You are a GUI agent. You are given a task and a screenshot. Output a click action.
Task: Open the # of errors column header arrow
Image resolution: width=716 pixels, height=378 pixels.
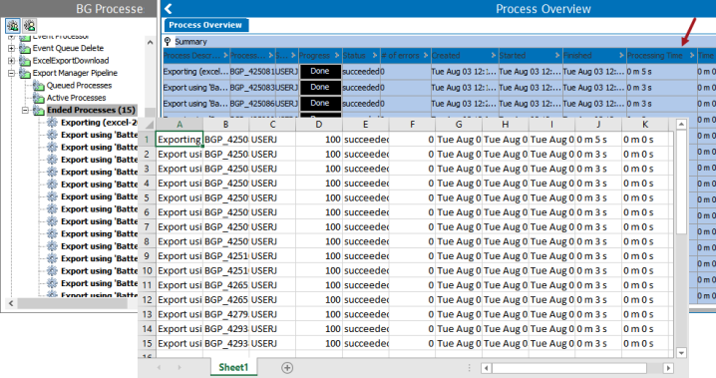coord(426,55)
